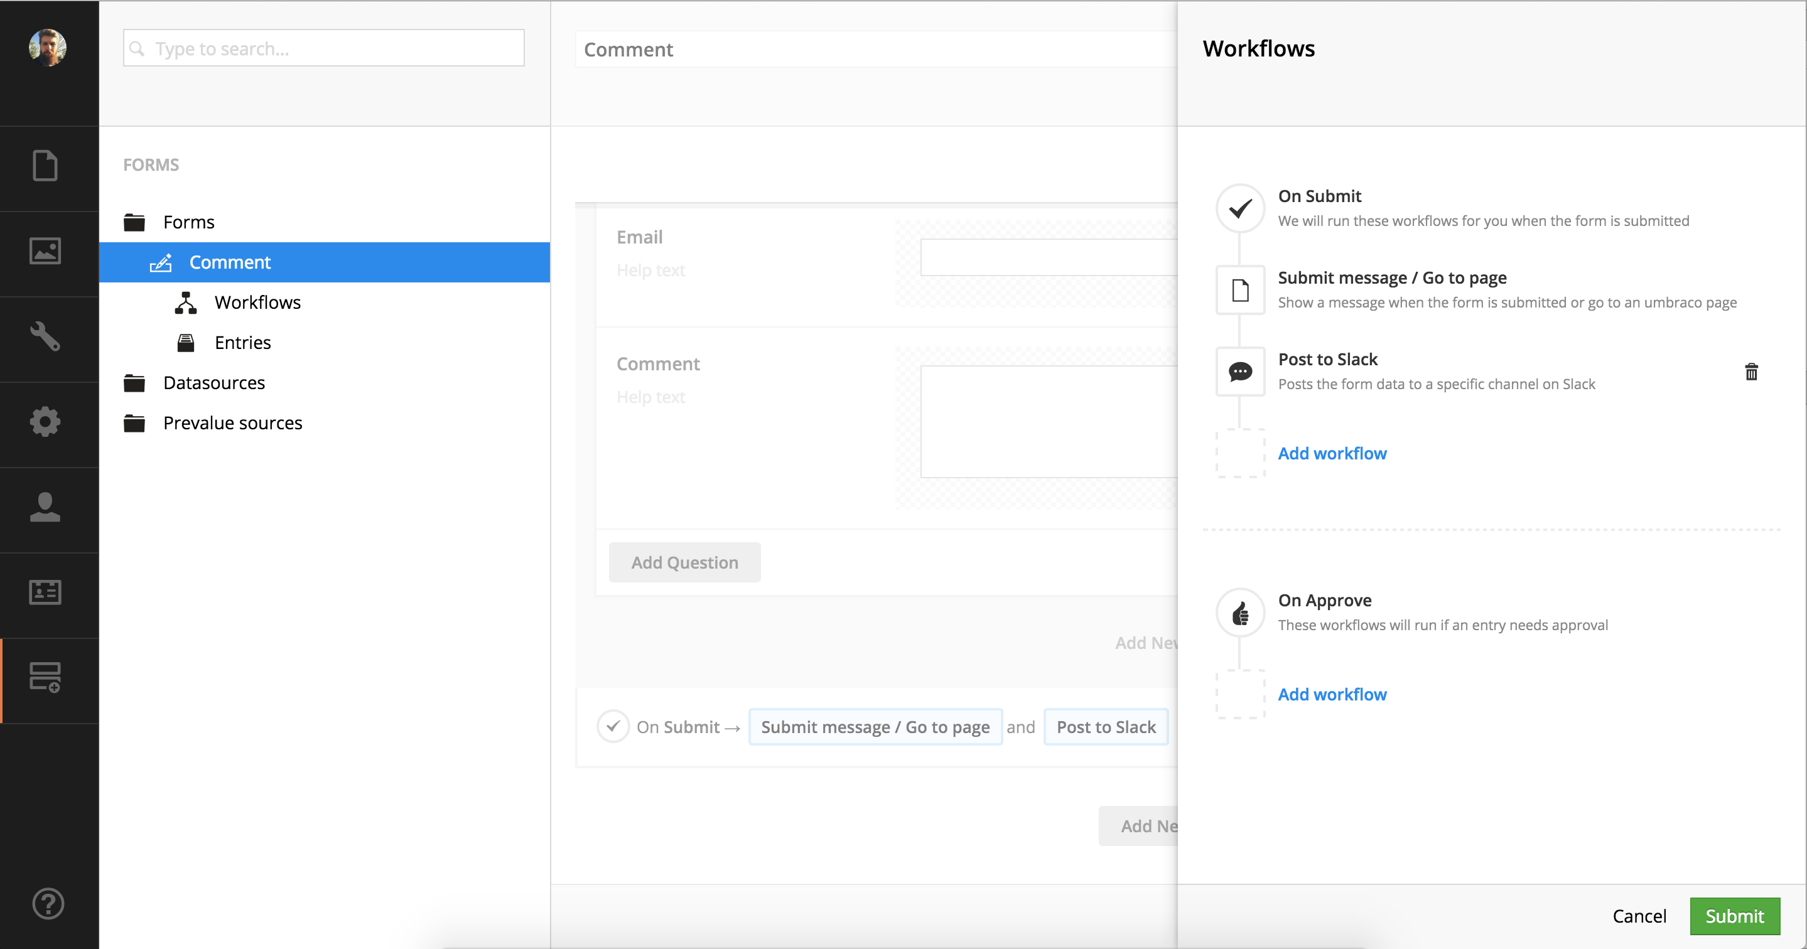Screen dimensions: 1807x949
Task: Open Entries under the Comment form
Action: pos(242,342)
